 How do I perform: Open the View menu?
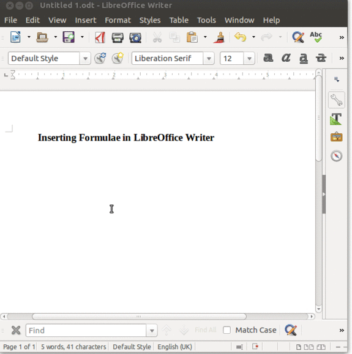coord(58,20)
